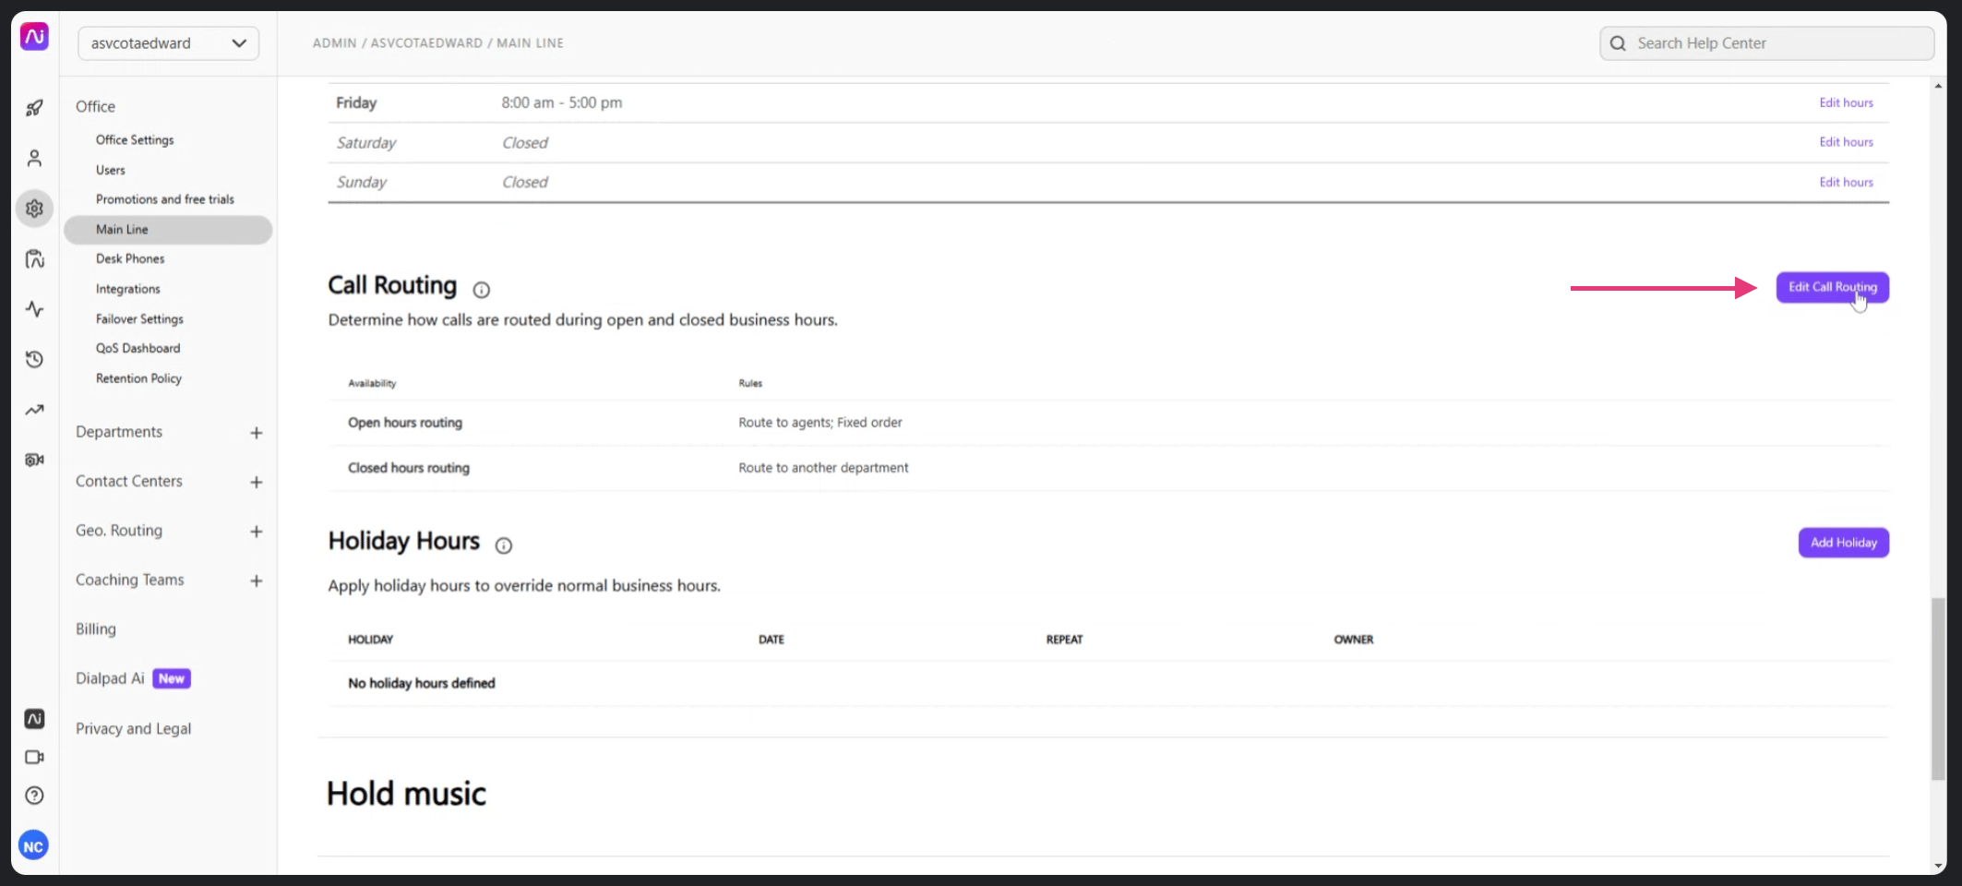This screenshot has height=886, width=1962.
Task: Open the history clock icon in sidebar
Action: pyautogui.click(x=34, y=359)
